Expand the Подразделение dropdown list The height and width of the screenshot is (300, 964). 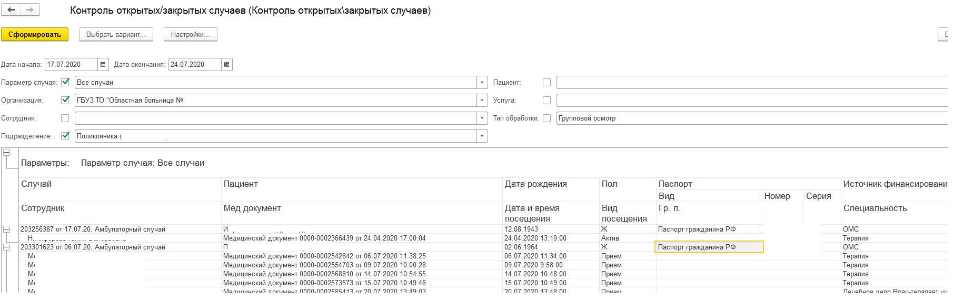(482, 136)
